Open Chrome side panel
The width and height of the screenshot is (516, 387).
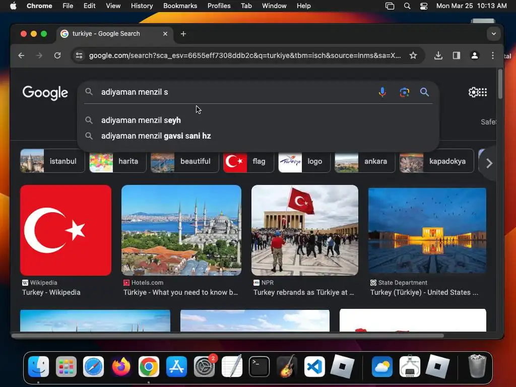click(x=457, y=55)
